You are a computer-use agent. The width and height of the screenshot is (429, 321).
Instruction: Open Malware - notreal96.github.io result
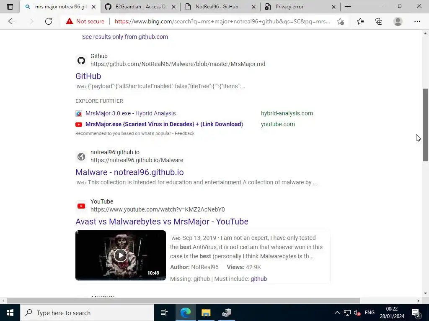click(129, 172)
